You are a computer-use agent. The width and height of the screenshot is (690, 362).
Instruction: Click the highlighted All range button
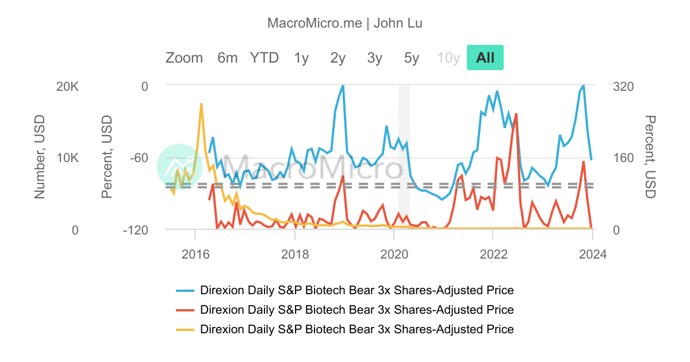coord(485,57)
